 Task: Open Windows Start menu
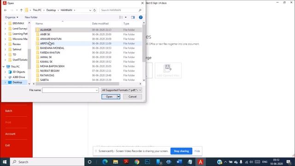coord(5,162)
